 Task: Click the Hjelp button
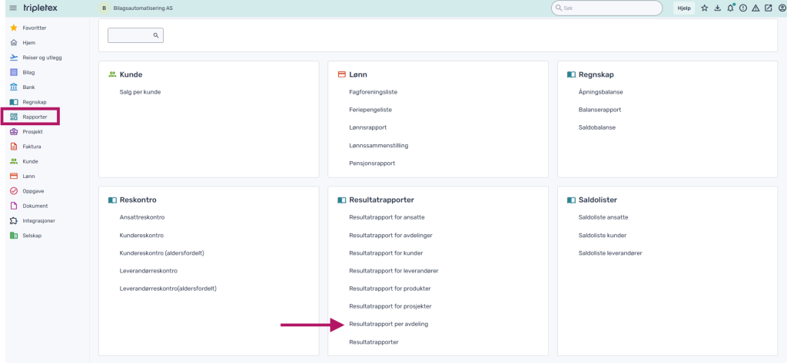(684, 8)
